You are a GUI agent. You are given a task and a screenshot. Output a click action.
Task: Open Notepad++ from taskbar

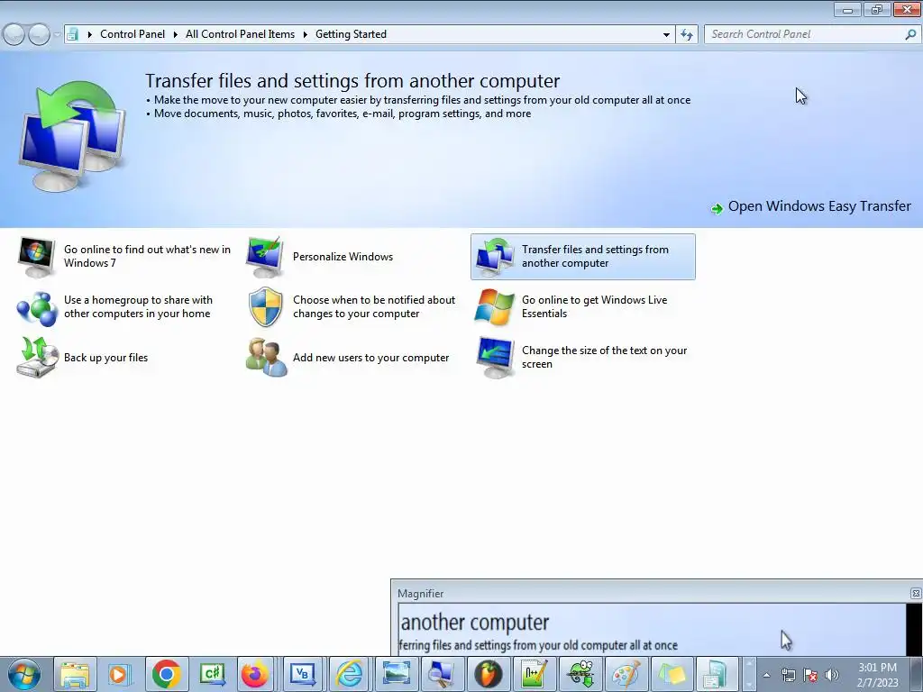pyautogui.click(x=534, y=674)
